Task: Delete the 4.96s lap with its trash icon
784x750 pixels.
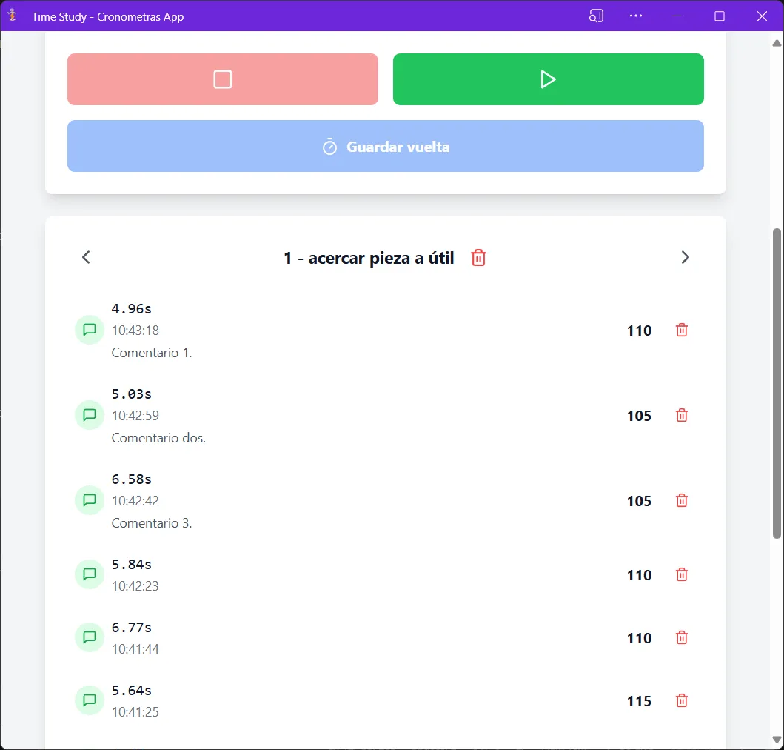Action: click(x=682, y=330)
